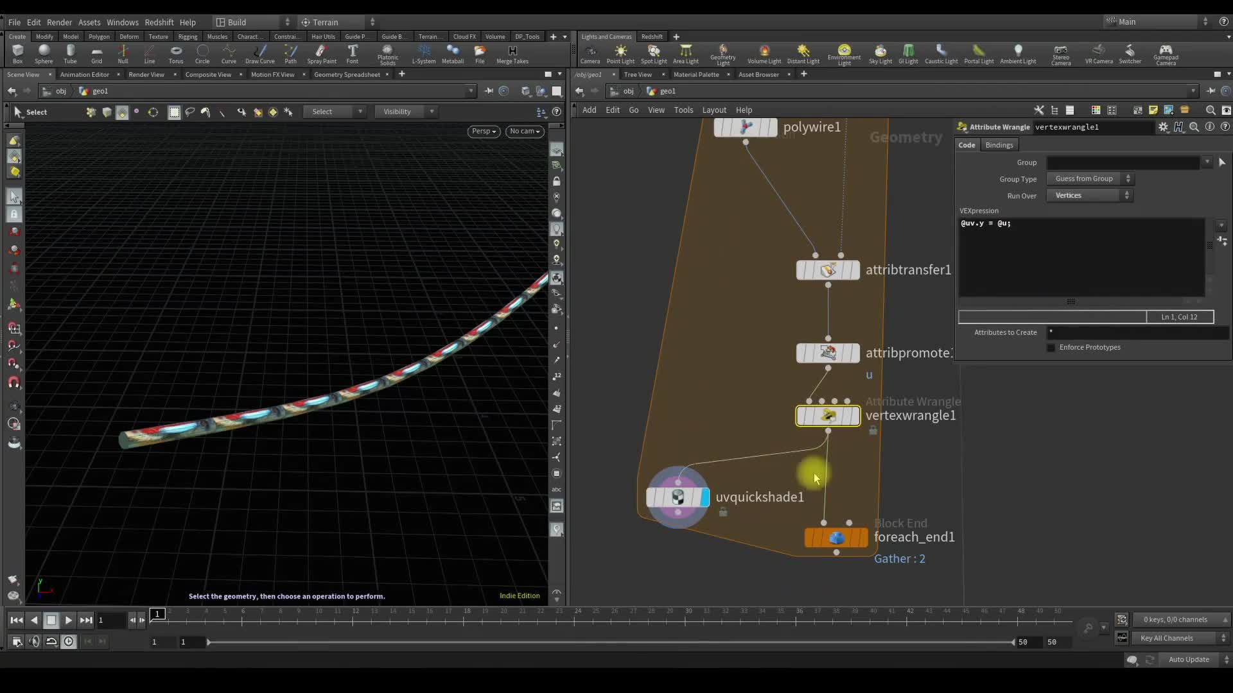Click inside the VEXpression code field

coord(1079,257)
